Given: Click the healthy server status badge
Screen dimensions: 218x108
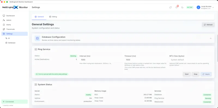Looking at the screenshot, I should click(x=88, y=95).
